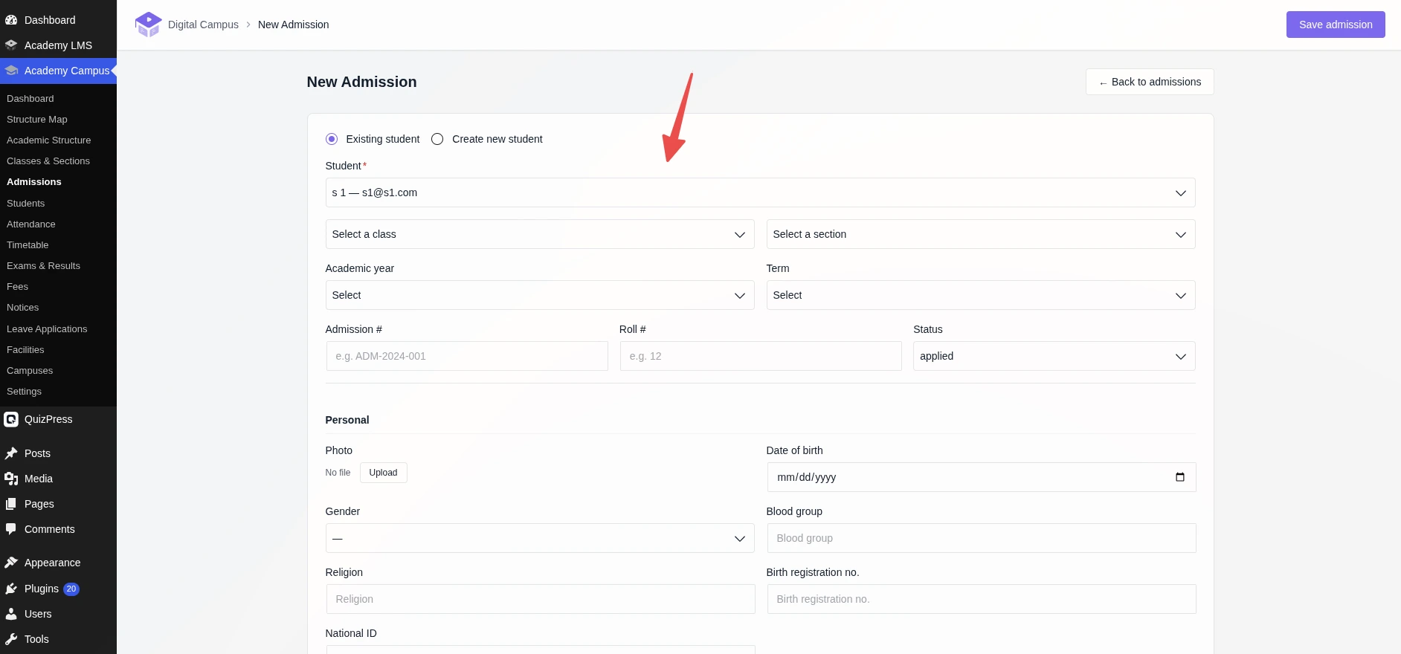Screen dimensions: 1401x654
Task: Click the Dashboard gauge icon
Action: coord(11,20)
